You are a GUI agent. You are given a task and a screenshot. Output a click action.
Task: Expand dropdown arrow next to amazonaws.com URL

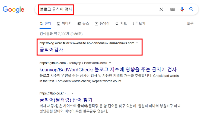coord(137,43)
